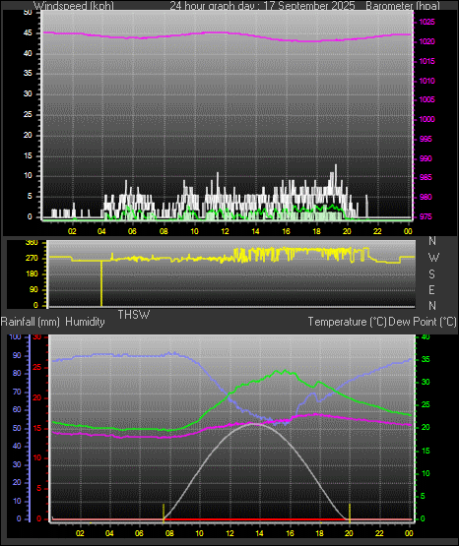Click the W compass direction label
Image resolution: width=459 pixels, height=546 pixels.
pos(433,258)
